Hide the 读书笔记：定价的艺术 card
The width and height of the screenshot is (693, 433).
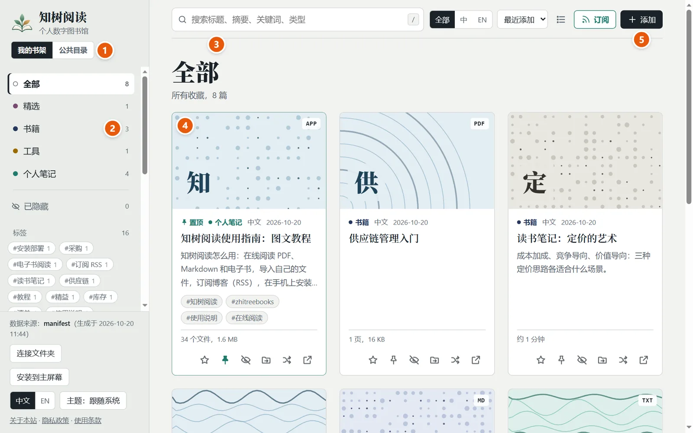[x=582, y=360]
